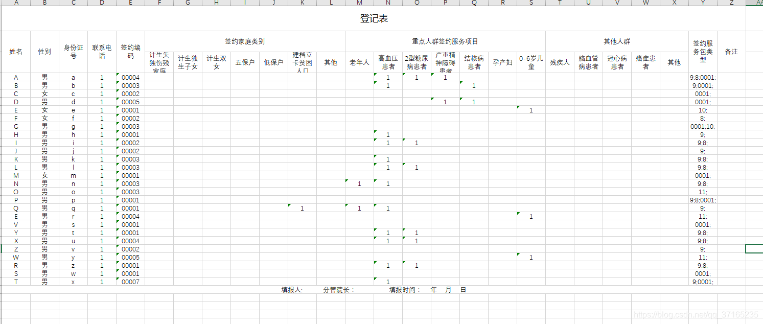Click the column N letter header
763x324 pixels.
pos(388,3)
